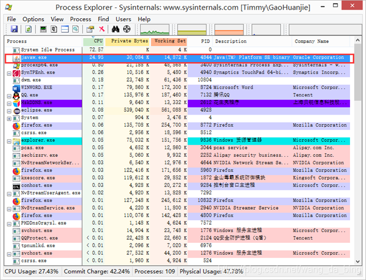366x280 pixels.
Task: Collapse the PHDDnsOraysl.exe tree node
Action: coord(9,224)
